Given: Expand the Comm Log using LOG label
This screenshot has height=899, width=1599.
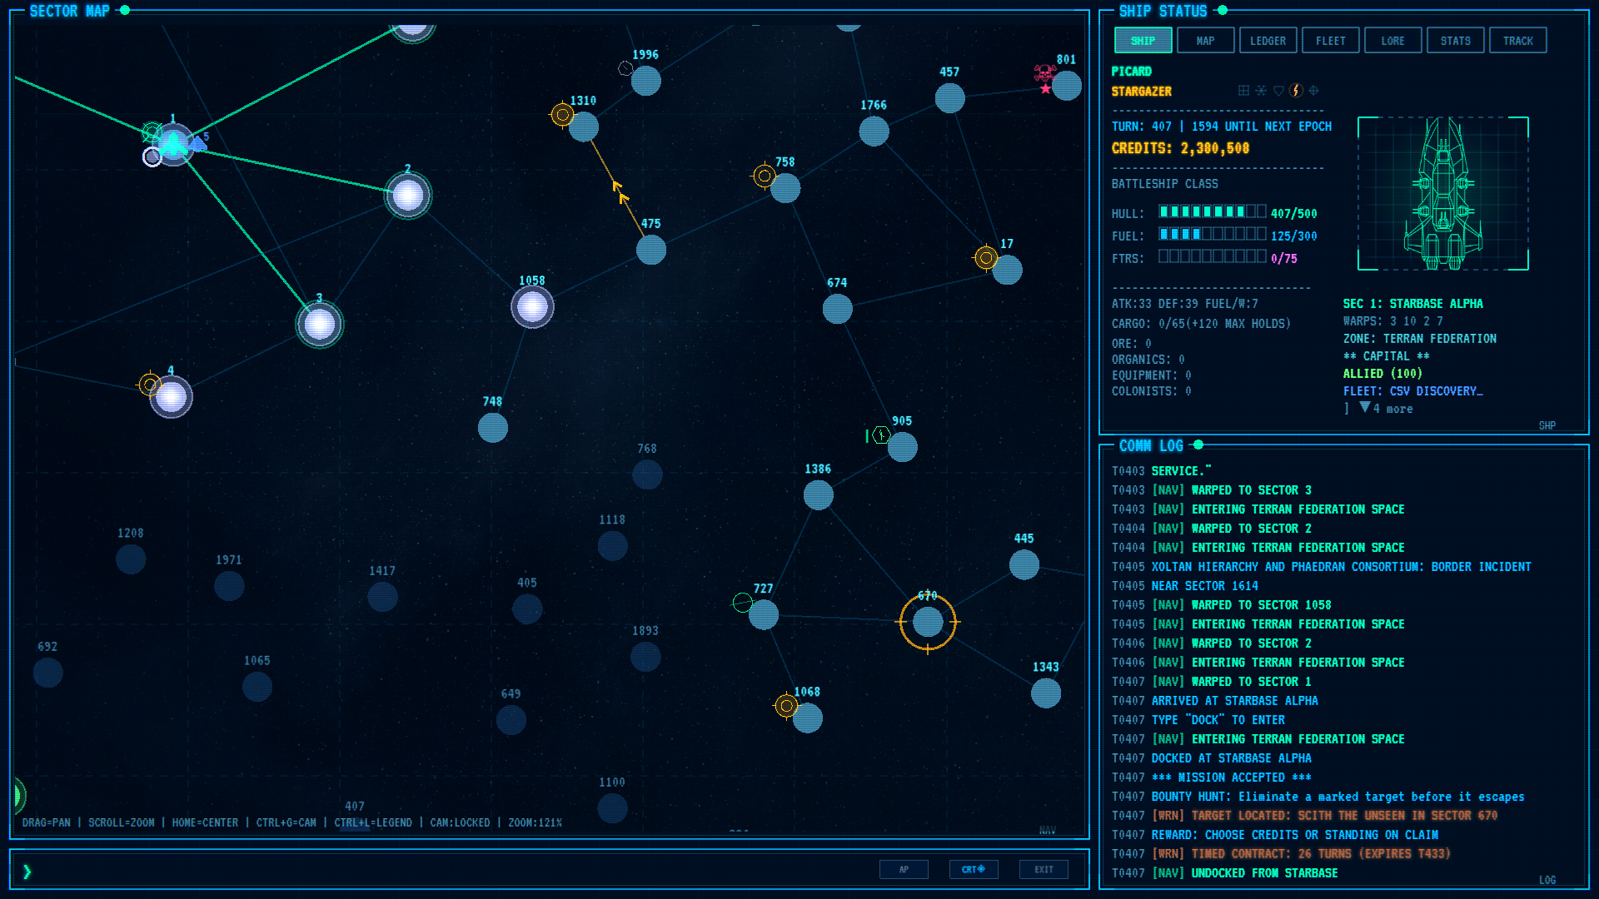Looking at the screenshot, I should pos(1547,880).
